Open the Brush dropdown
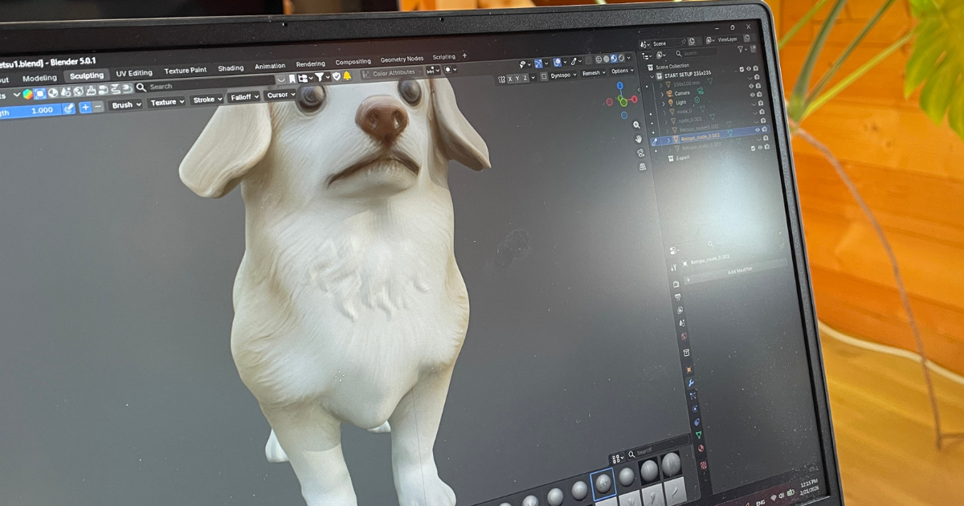This screenshot has height=506, width=964. pos(126,104)
